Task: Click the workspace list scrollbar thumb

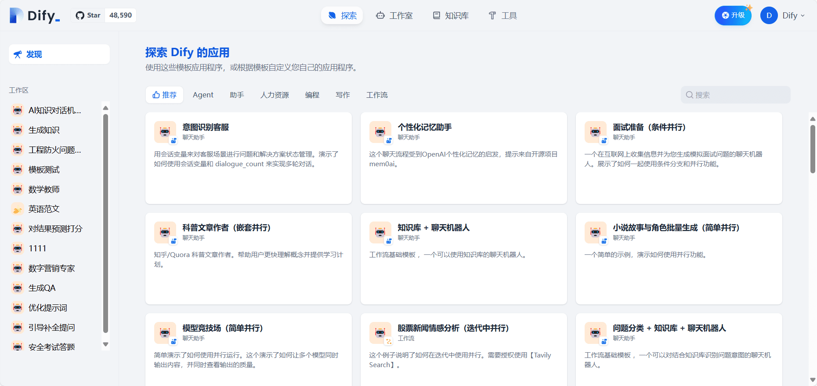Action: 105,223
